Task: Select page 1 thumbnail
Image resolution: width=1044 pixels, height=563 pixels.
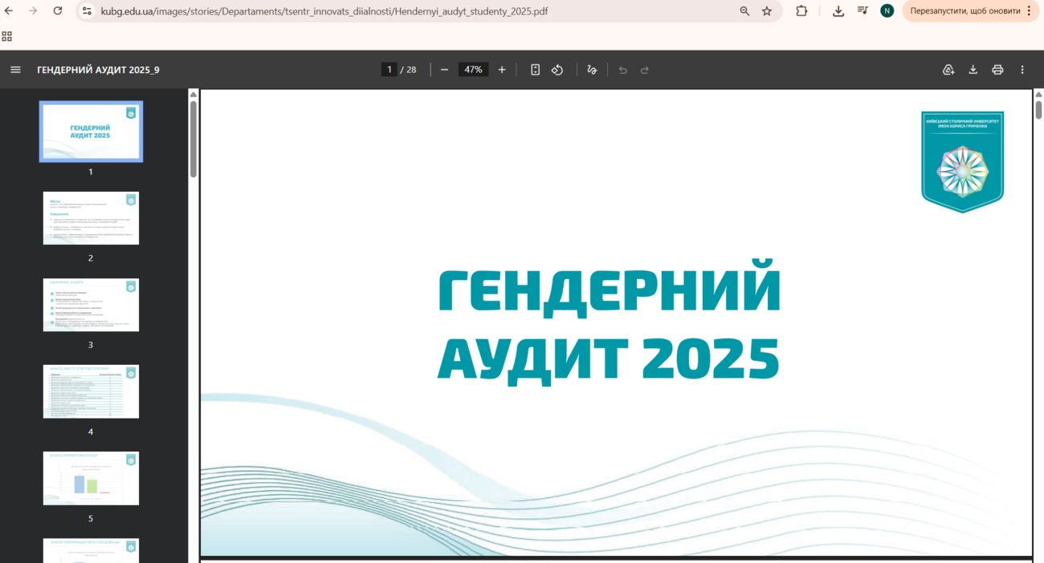Action: click(x=91, y=132)
